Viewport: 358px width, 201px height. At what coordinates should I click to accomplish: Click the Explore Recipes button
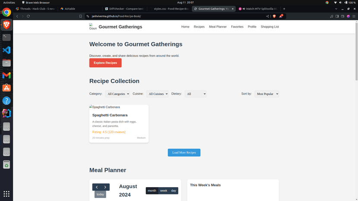(105, 63)
